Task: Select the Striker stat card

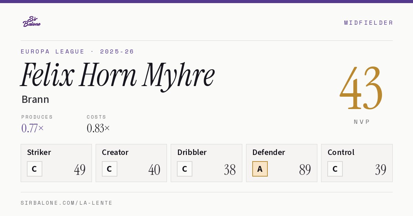Action: [56, 163]
